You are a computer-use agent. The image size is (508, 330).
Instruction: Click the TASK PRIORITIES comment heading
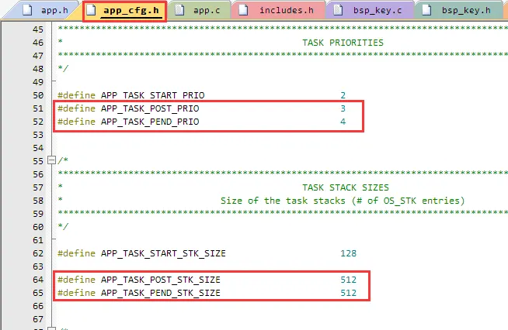[343, 42]
